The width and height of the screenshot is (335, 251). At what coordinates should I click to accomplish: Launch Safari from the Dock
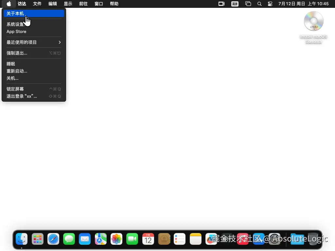(53, 239)
